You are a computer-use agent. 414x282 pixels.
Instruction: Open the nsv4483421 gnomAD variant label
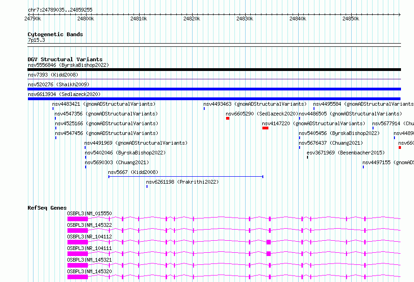coord(104,104)
